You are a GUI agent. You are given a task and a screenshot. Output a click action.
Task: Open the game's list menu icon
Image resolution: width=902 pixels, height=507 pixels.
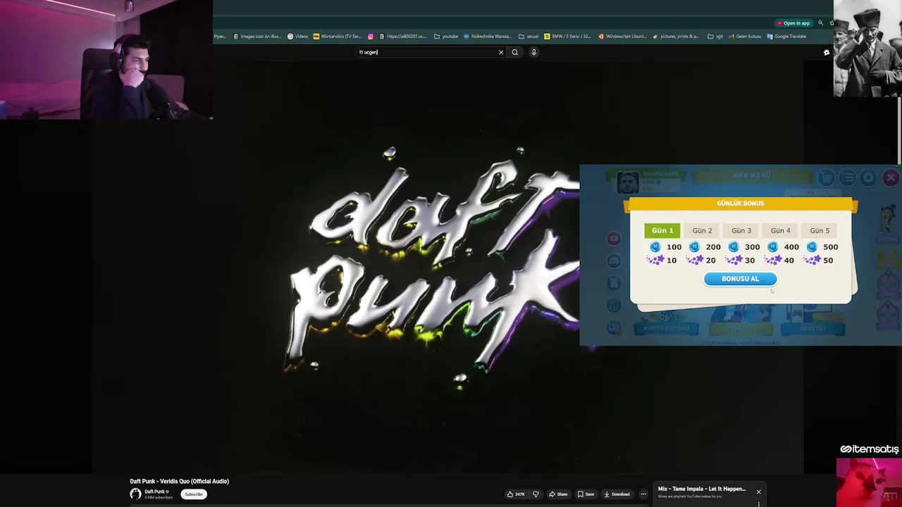[x=848, y=178]
